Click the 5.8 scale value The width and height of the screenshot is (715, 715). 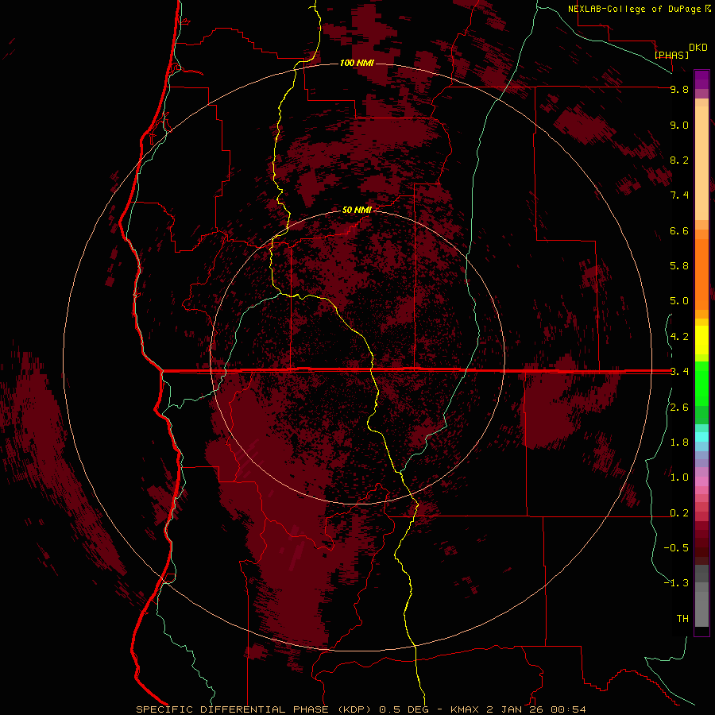679,266
